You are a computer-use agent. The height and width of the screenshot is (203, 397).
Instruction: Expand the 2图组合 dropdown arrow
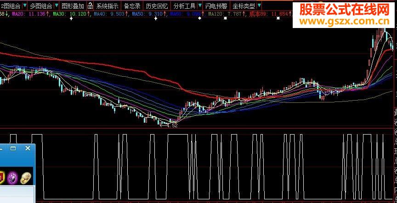pyautogui.click(x=25, y=6)
